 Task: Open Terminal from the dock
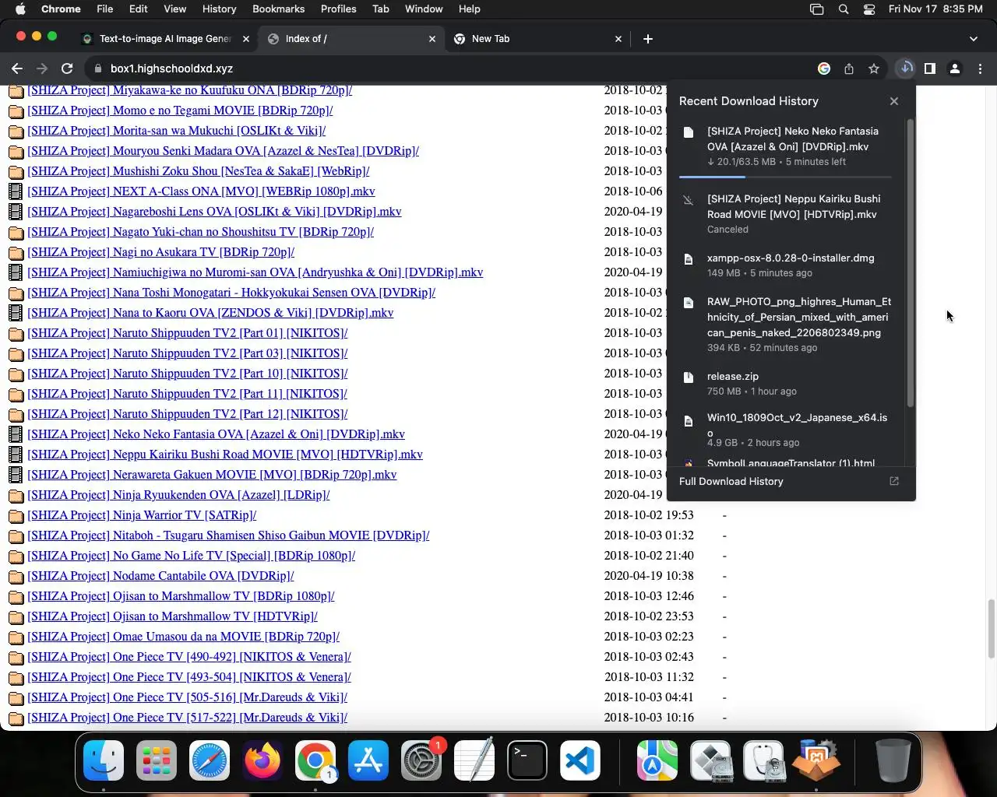tap(527, 760)
